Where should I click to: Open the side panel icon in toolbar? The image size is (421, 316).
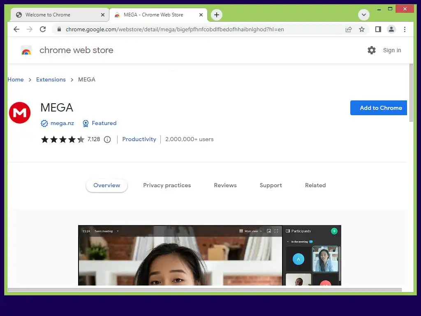point(378,29)
